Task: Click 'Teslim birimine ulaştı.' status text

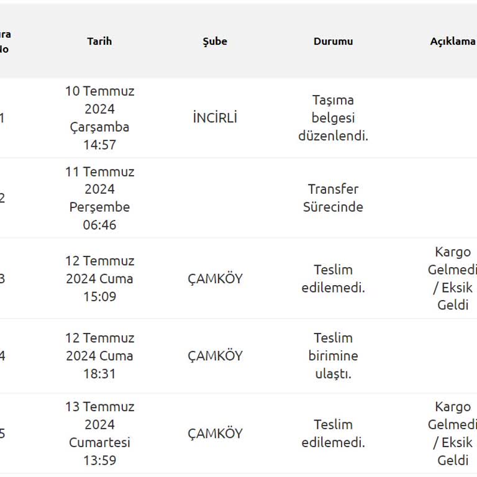Action: click(x=333, y=356)
